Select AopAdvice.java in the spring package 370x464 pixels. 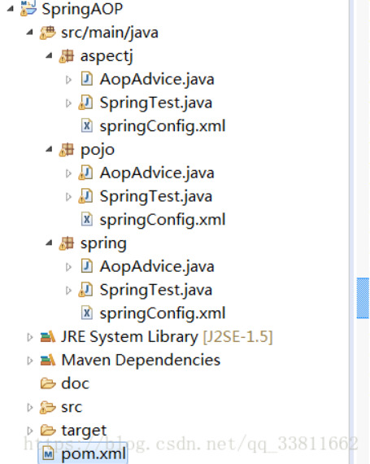157,266
